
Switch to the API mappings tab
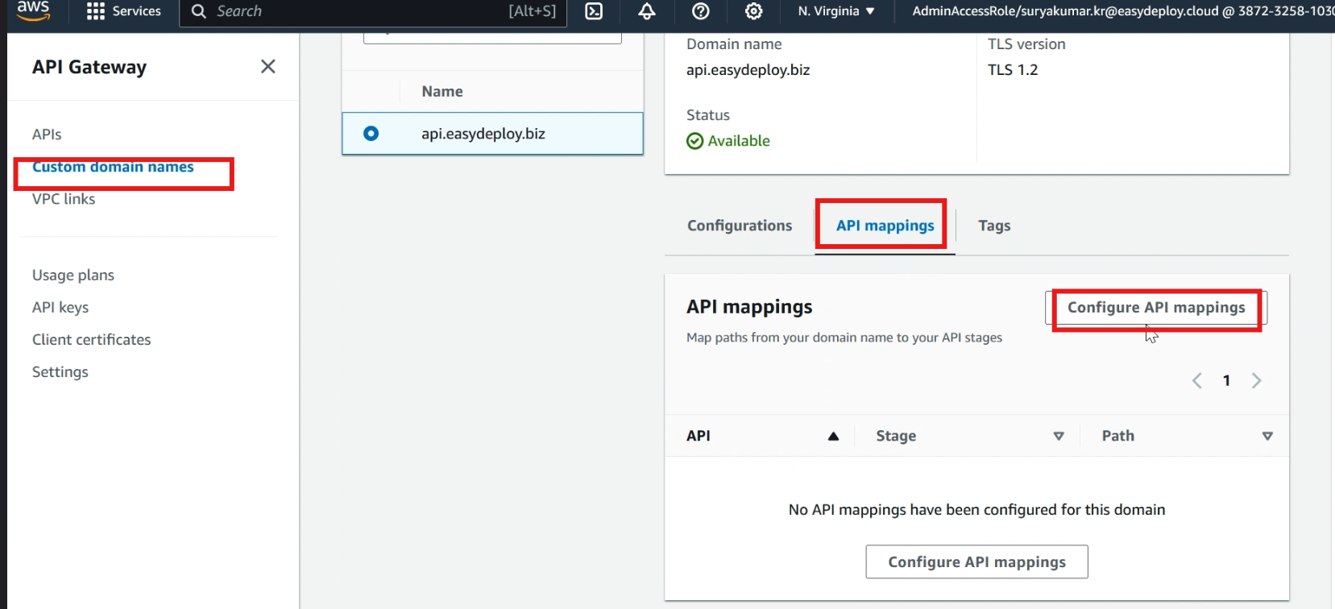[x=885, y=226]
